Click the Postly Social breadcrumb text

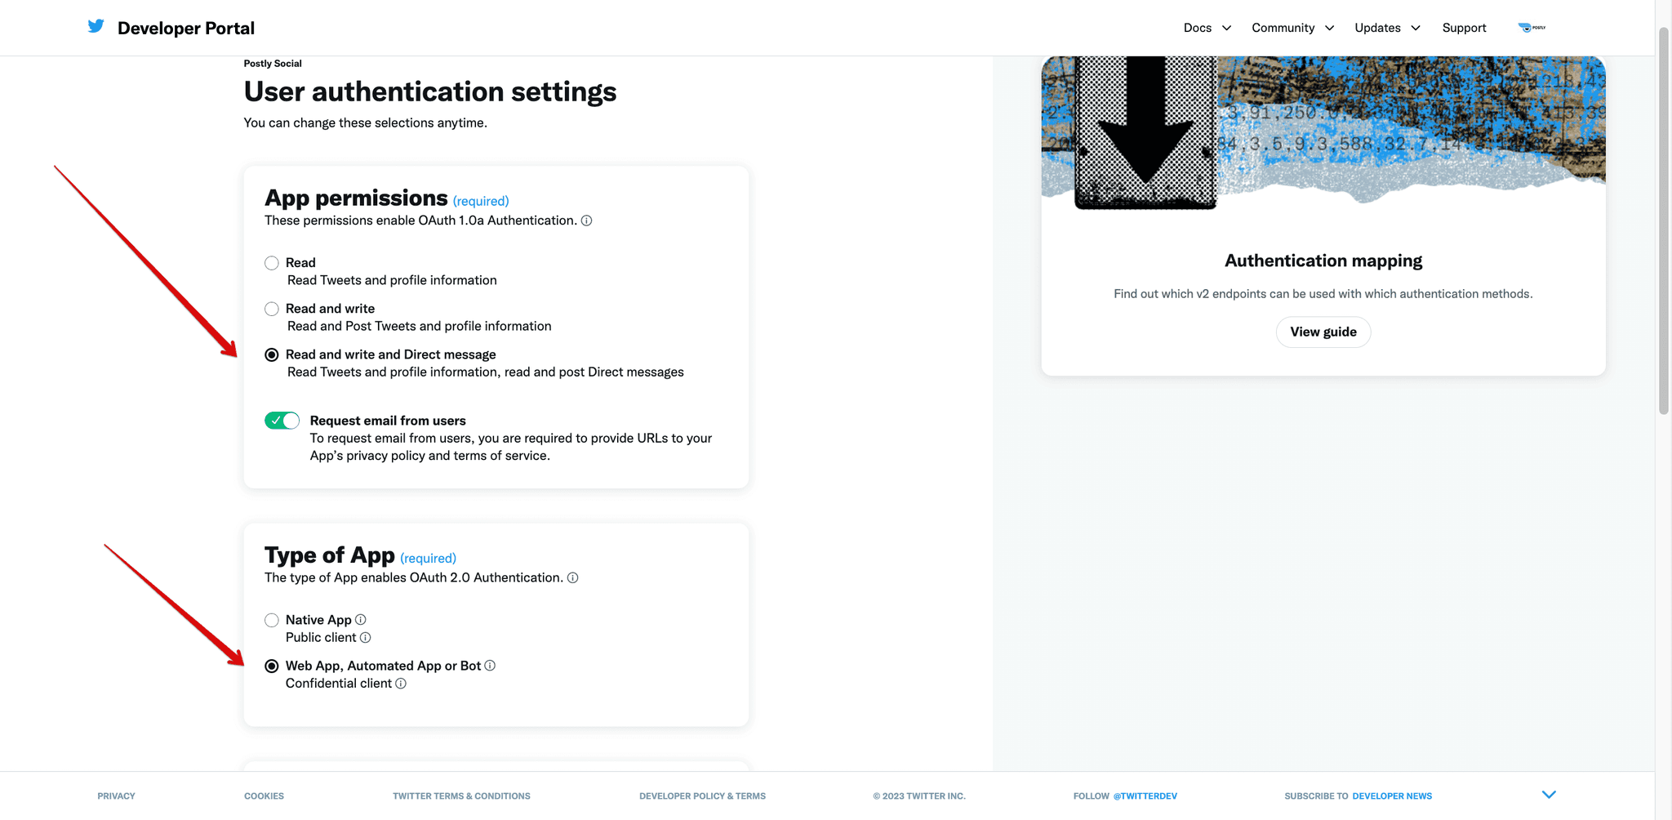tap(273, 64)
